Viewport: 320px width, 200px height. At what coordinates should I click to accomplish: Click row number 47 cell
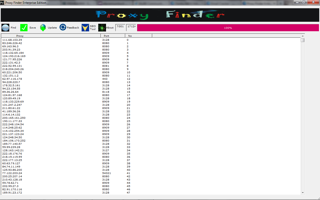[x=128, y=192]
